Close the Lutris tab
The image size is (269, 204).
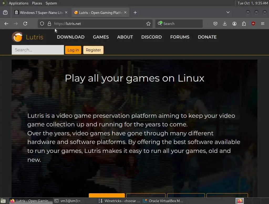[125, 12]
